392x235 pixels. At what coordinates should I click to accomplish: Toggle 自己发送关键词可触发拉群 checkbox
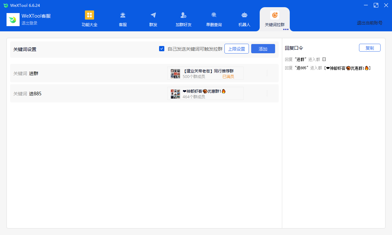(162, 49)
